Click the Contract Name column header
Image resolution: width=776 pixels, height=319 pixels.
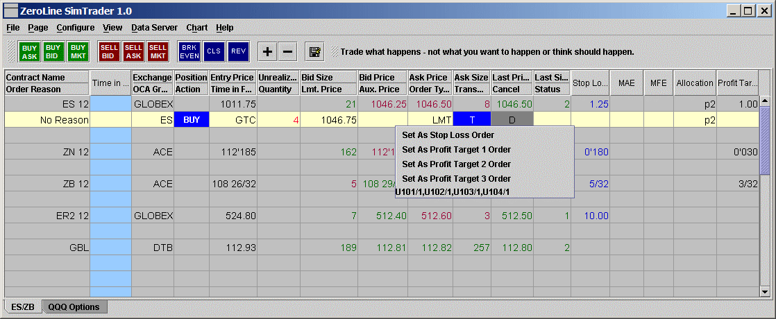[47, 77]
